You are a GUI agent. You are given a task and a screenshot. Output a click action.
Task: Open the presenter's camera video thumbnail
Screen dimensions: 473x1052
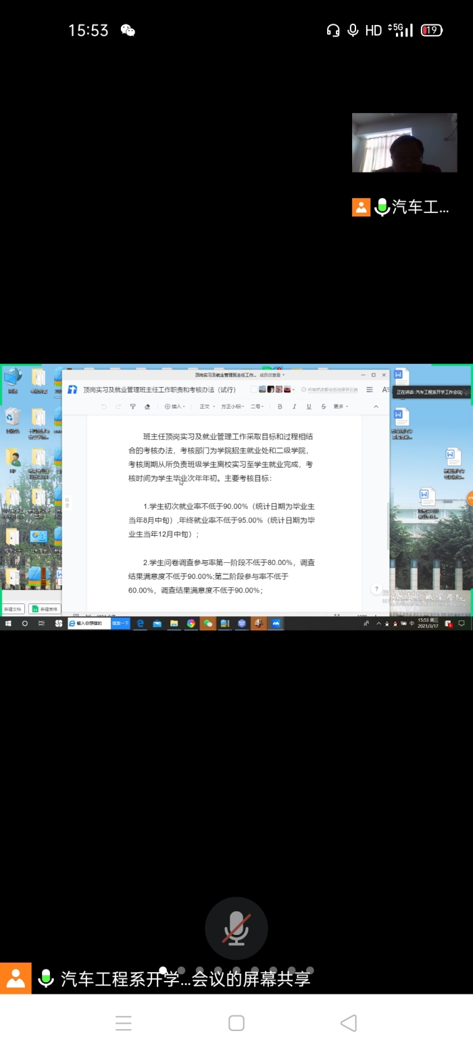[404, 143]
